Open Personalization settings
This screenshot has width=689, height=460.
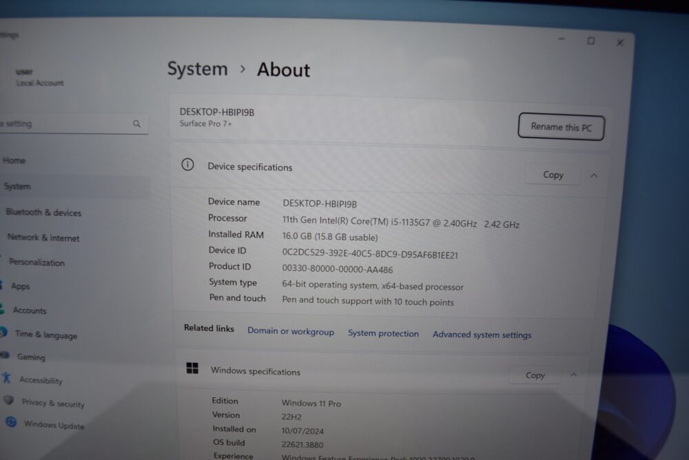pos(37,262)
